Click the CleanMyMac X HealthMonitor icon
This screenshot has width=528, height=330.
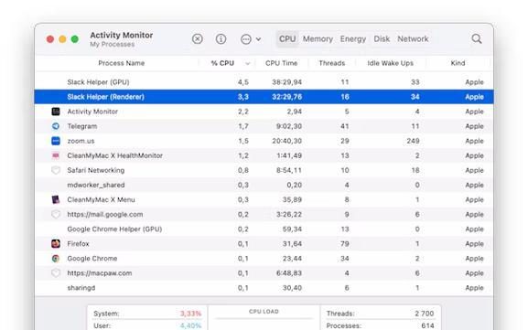pyautogui.click(x=56, y=155)
